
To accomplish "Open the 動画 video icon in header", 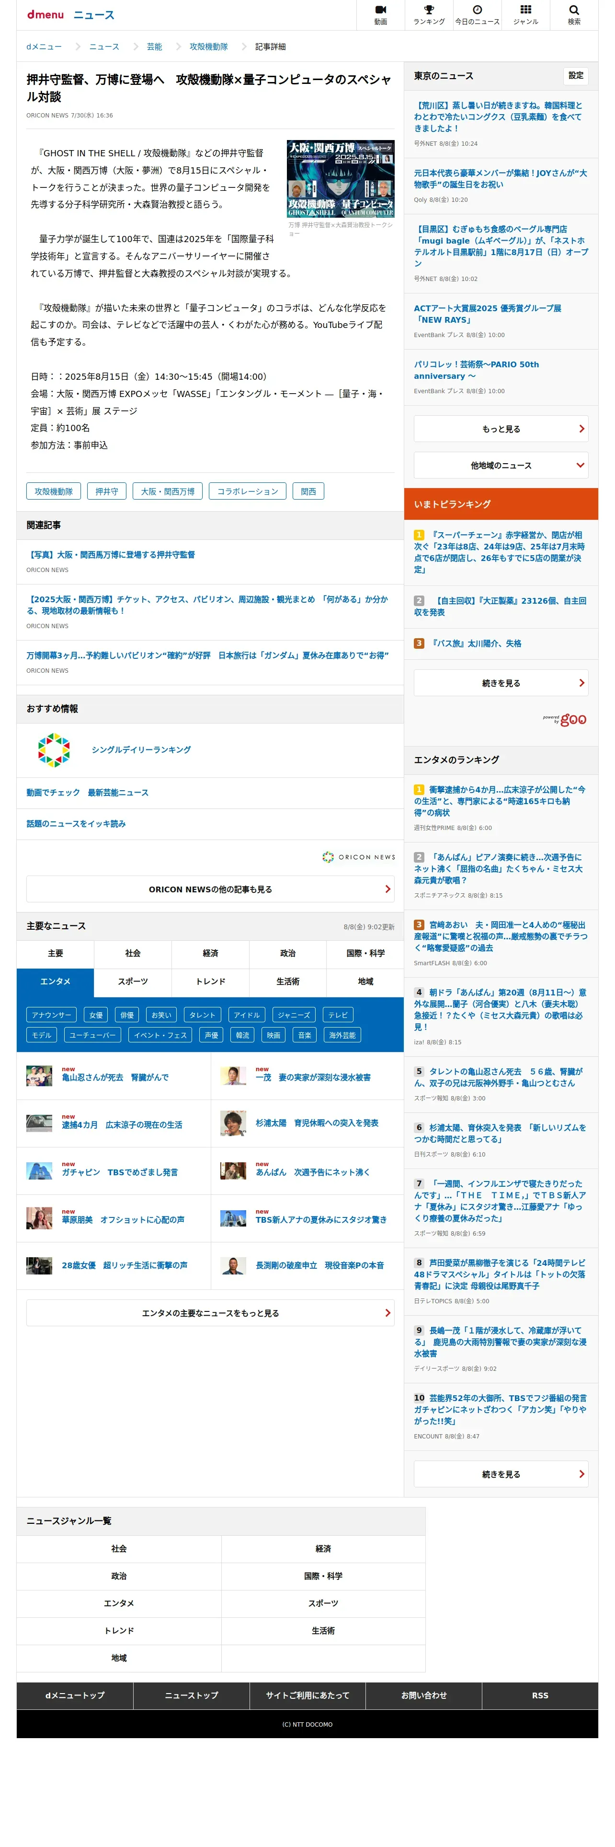I will [x=380, y=14].
